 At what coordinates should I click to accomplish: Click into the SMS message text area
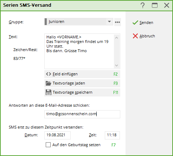tap(79, 51)
